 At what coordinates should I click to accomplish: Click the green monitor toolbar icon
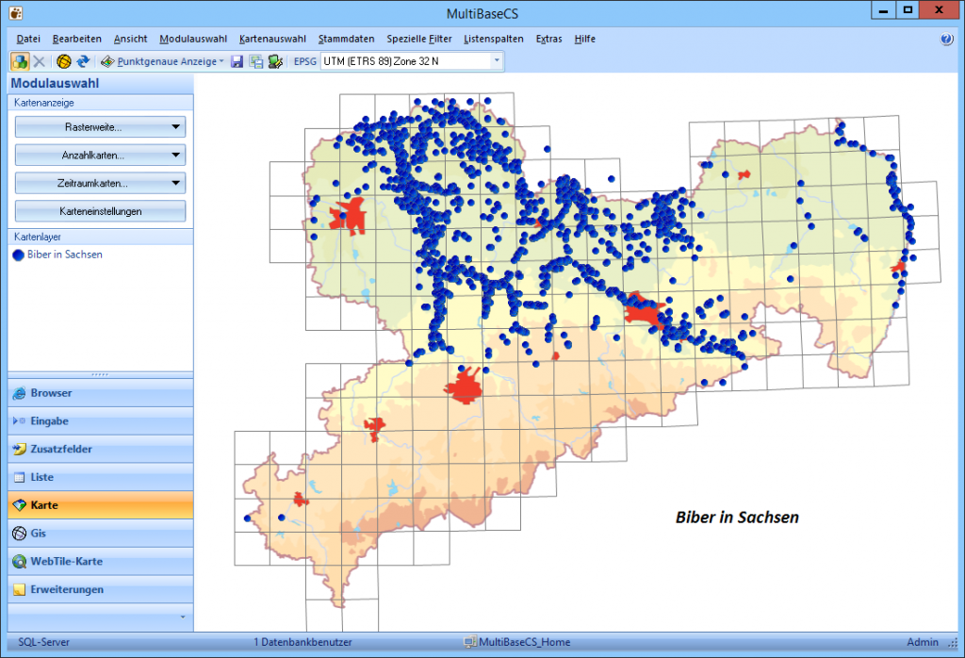coord(275,61)
